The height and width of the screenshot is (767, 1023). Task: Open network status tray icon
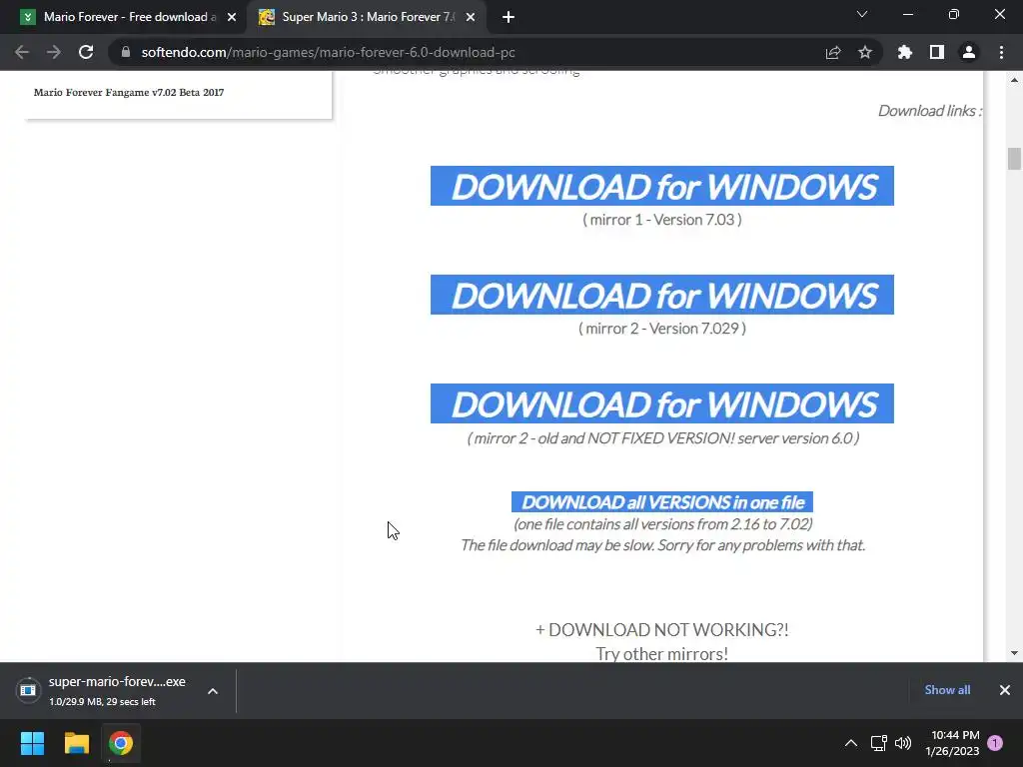click(878, 743)
